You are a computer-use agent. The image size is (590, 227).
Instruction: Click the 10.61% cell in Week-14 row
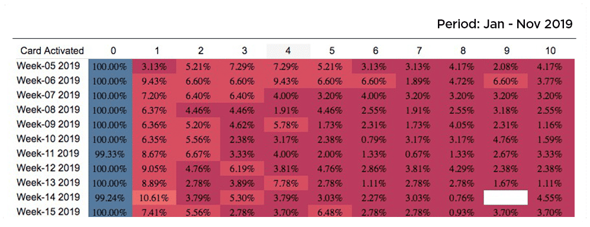154,198
